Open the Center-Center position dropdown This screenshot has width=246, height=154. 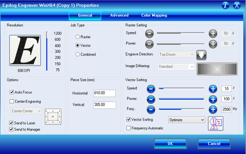tap(26, 111)
